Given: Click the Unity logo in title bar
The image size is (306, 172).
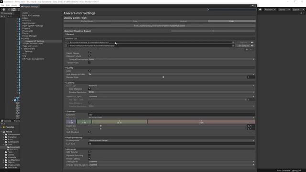Looking at the screenshot, I should tap(1, 2).
